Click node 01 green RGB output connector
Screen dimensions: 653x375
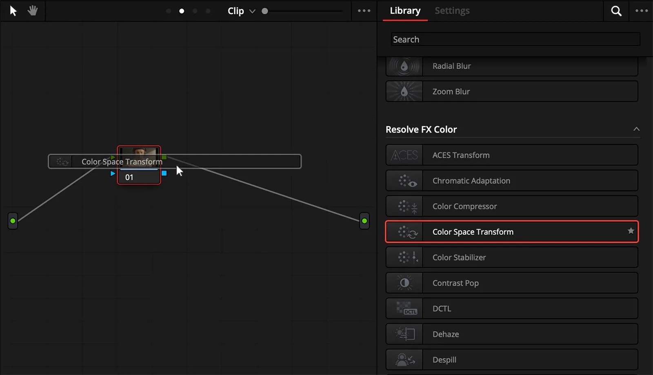[164, 157]
